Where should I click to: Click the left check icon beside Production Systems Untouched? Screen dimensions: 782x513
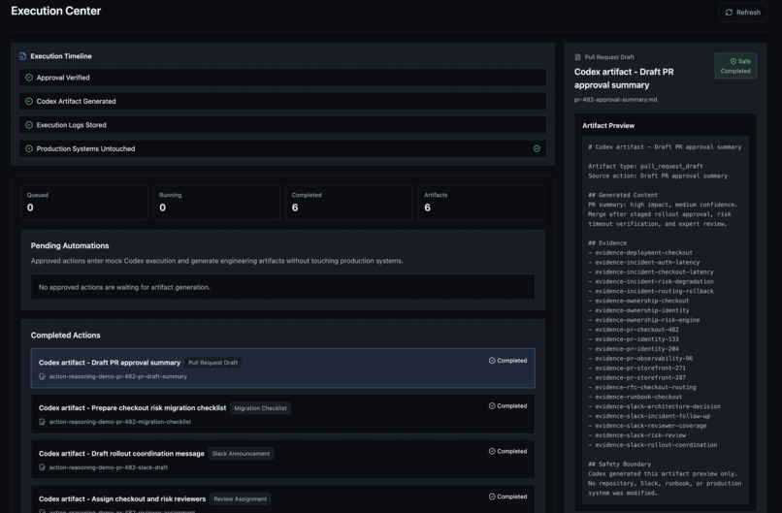(x=29, y=148)
